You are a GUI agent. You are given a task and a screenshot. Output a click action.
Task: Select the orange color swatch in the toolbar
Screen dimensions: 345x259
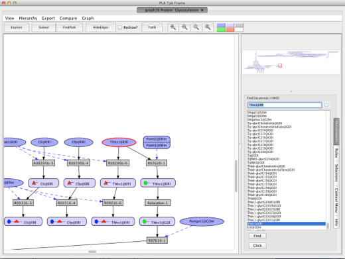230,30
